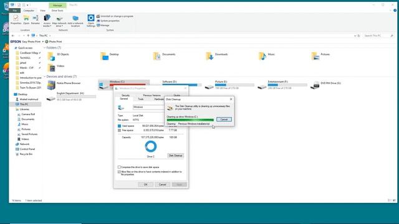Select Control Panel in the navigation pane
Viewport: 399px width, 224px height.
pyautogui.click(x=27, y=149)
